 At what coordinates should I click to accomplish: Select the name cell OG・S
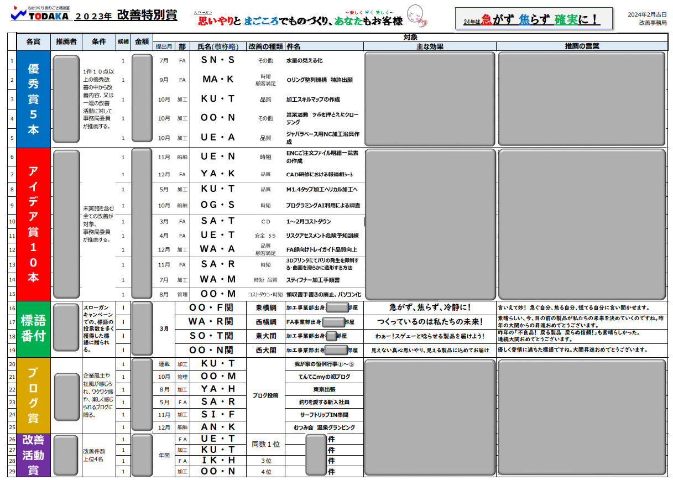pyautogui.click(x=218, y=205)
